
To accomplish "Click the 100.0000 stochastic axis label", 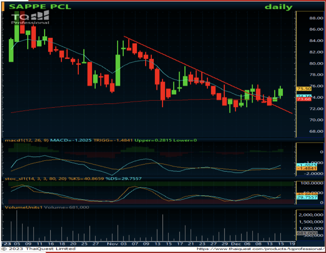I will coord(312,183).
